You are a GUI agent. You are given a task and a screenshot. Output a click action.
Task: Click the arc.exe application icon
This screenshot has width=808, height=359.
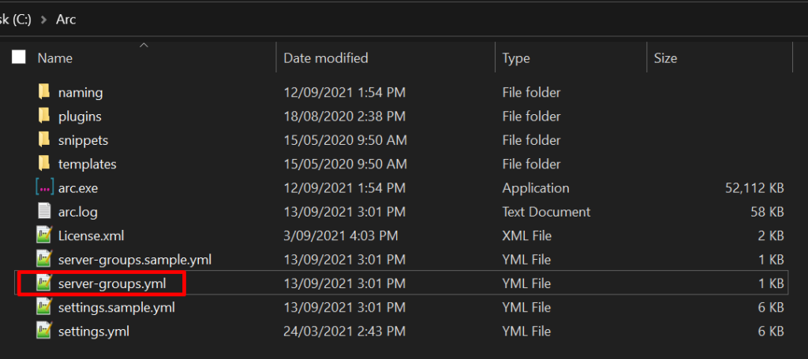[44, 188]
